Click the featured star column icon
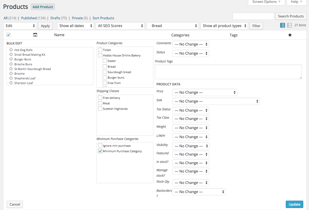This screenshot has height=210, width=309. point(290,35)
